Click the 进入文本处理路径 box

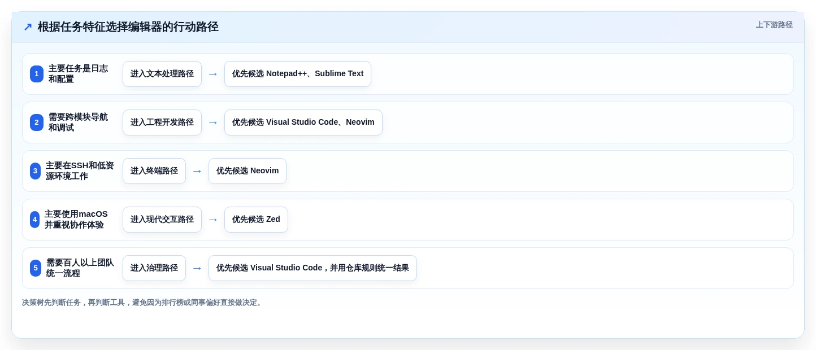click(162, 74)
